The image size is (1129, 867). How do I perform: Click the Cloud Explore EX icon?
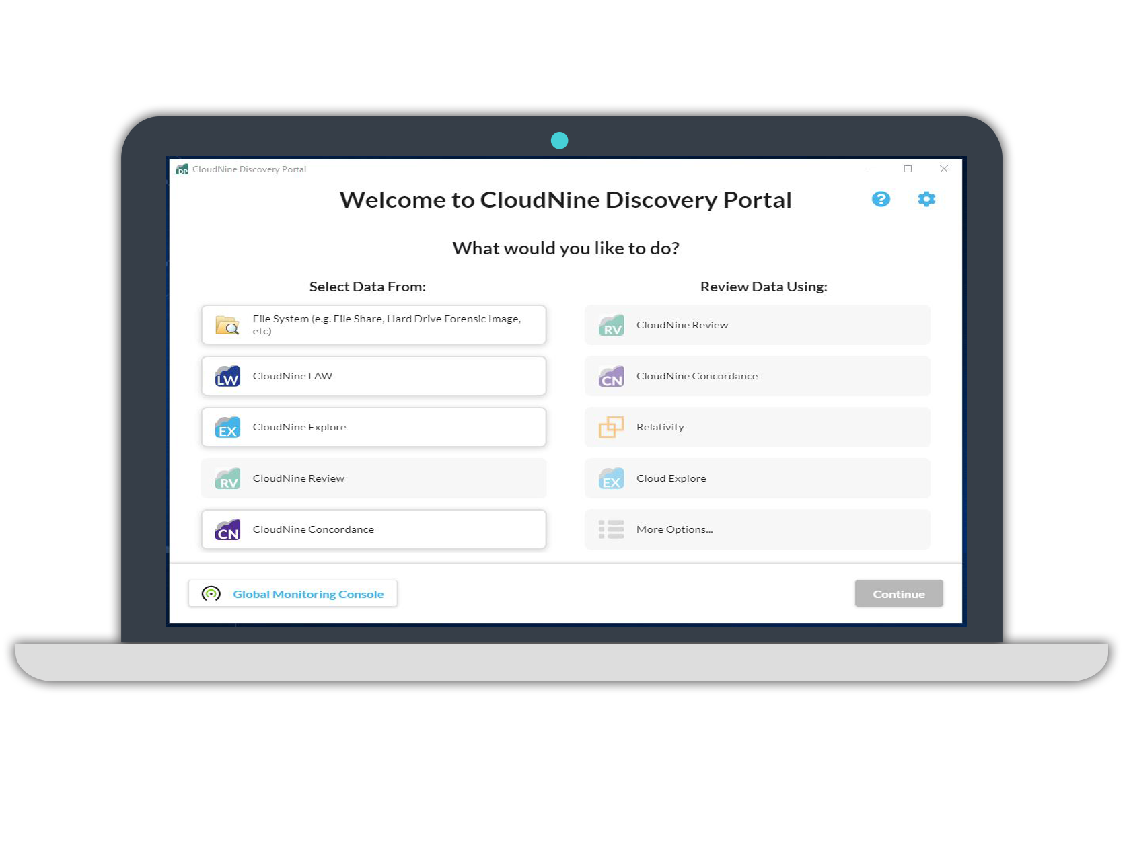611,478
